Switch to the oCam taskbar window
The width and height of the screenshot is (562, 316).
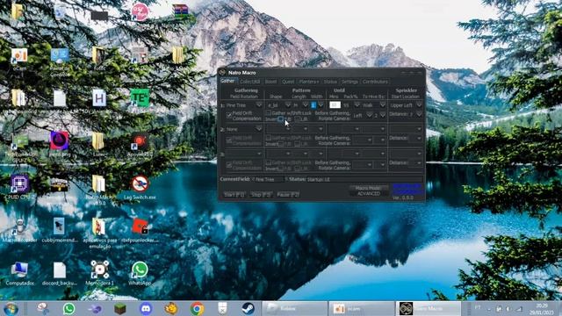[x=362, y=308]
